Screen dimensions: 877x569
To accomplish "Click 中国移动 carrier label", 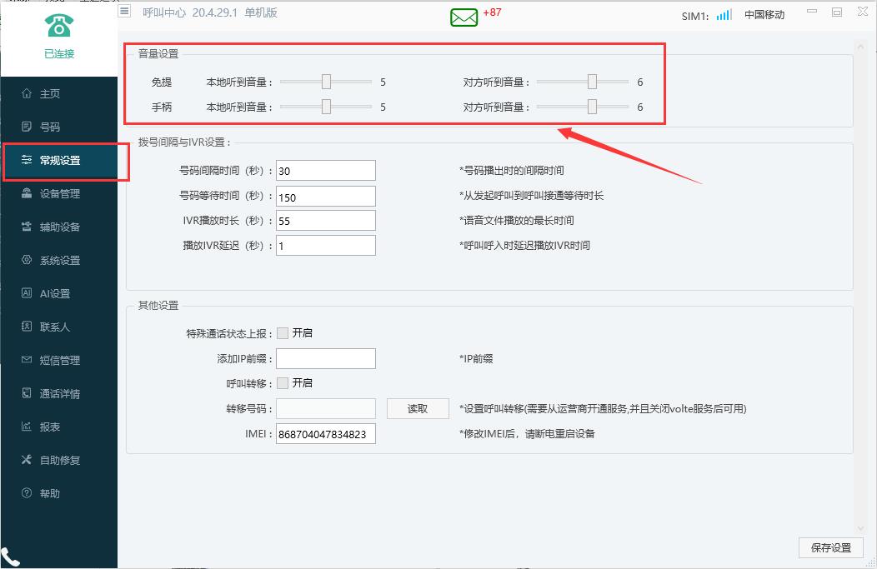I will tap(764, 15).
